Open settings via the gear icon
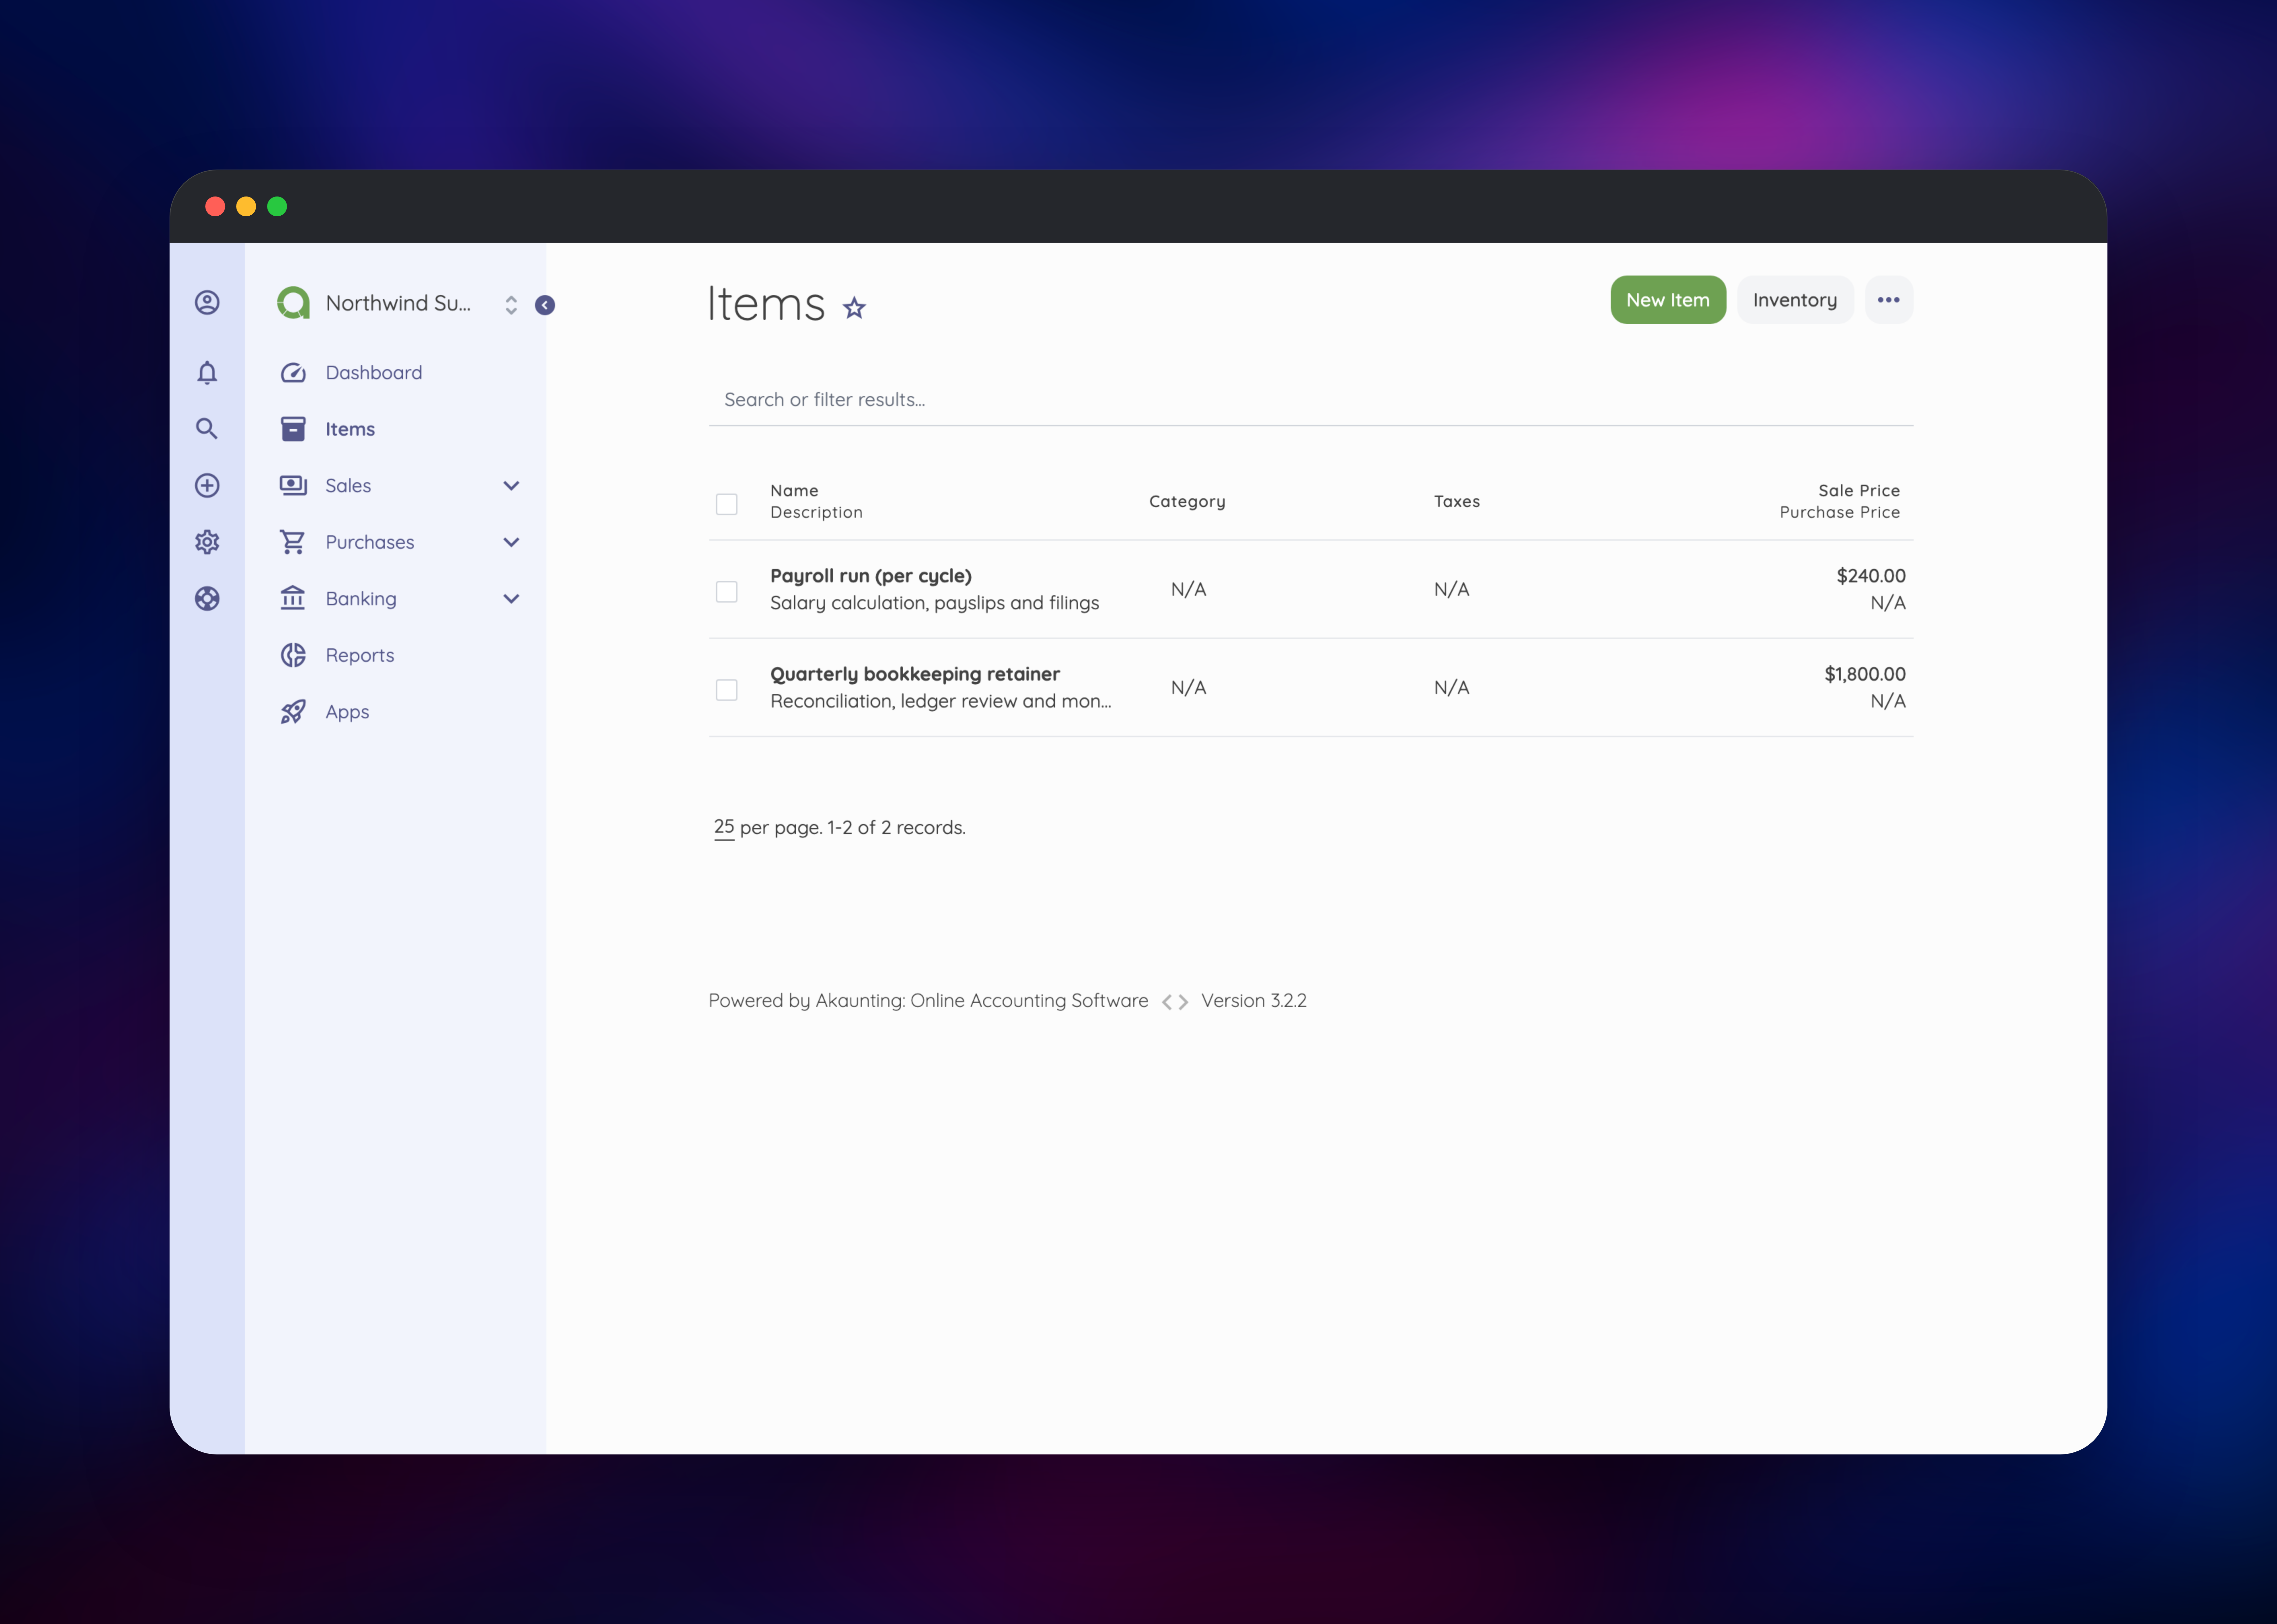The height and width of the screenshot is (1624, 2277). click(207, 542)
